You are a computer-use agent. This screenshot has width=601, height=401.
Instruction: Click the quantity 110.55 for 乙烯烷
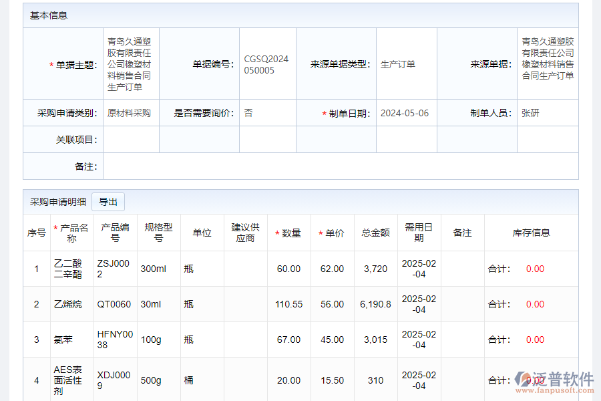pos(288,304)
